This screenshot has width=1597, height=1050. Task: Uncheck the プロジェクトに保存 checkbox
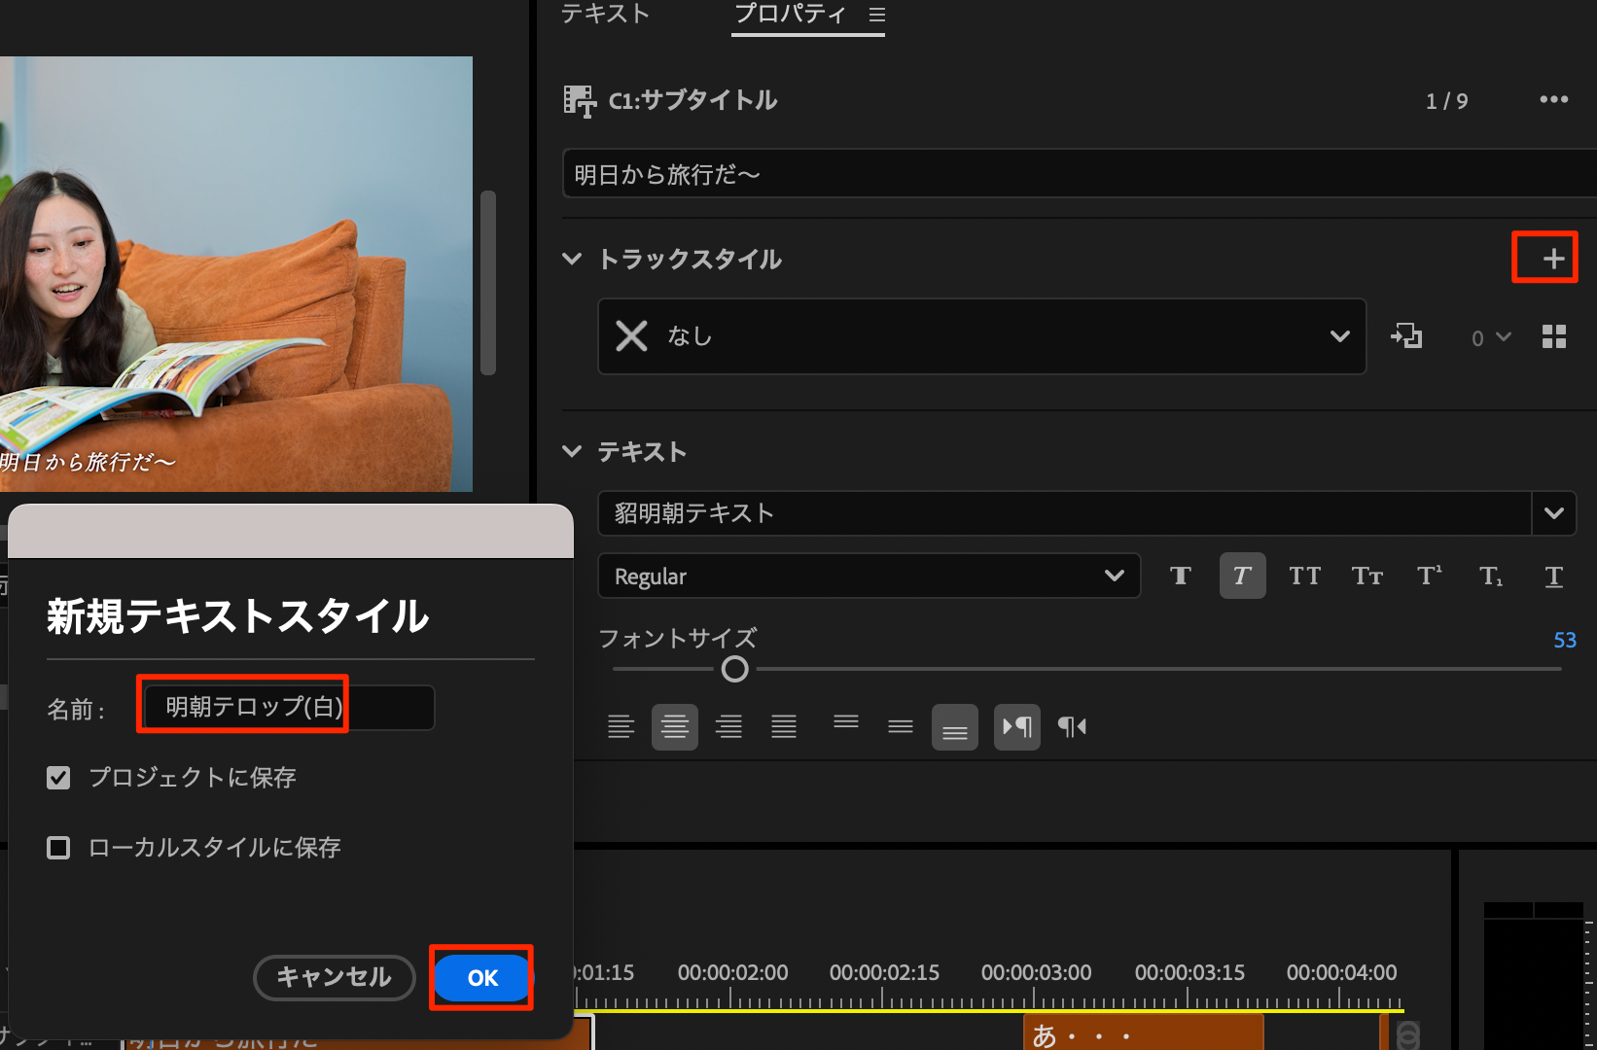(x=58, y=778)
